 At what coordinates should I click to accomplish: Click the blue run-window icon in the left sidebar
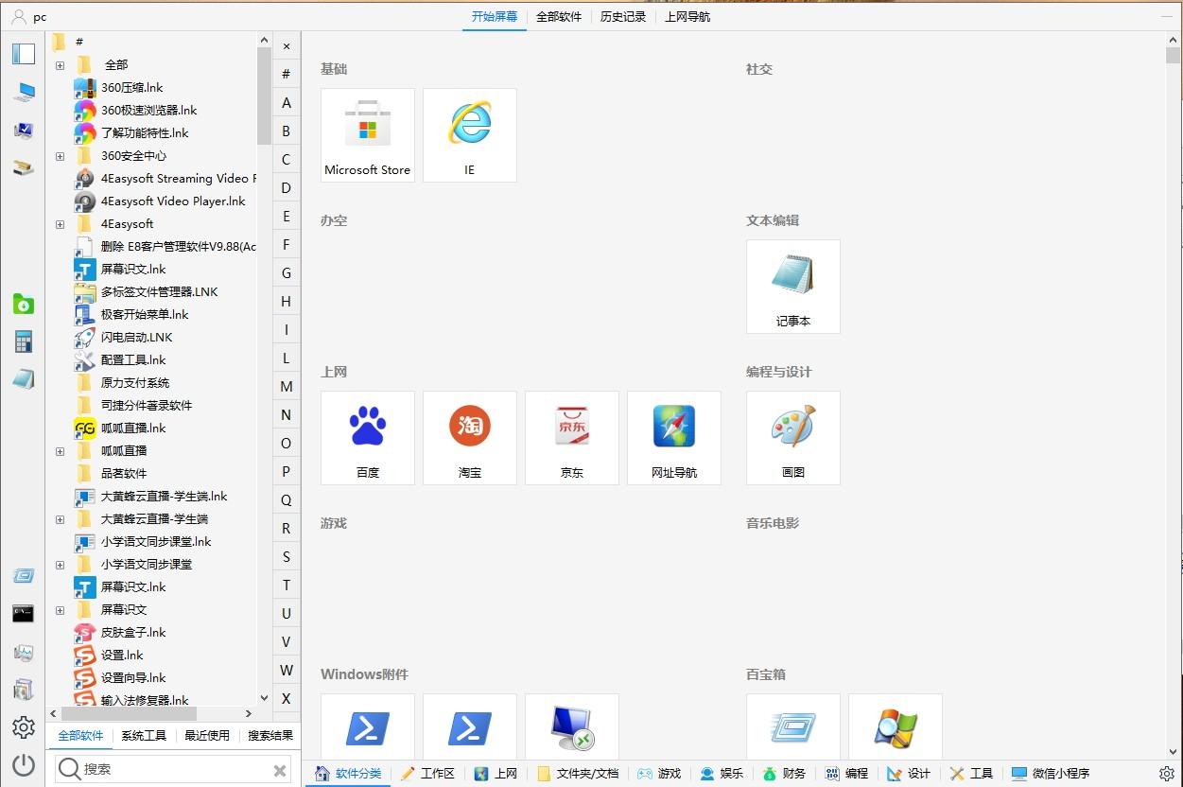[24, 576]
